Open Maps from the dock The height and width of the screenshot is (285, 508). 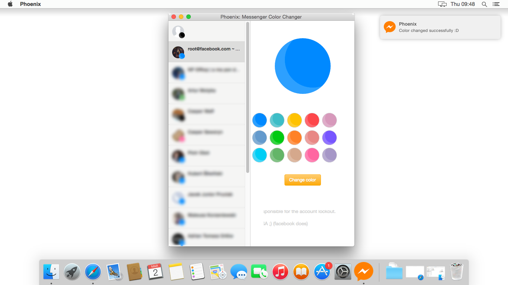point(218,272)
